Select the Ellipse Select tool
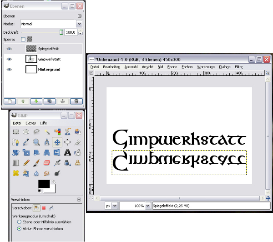The height and width of the screenshot is (242, 273). (x=26, y=131)
